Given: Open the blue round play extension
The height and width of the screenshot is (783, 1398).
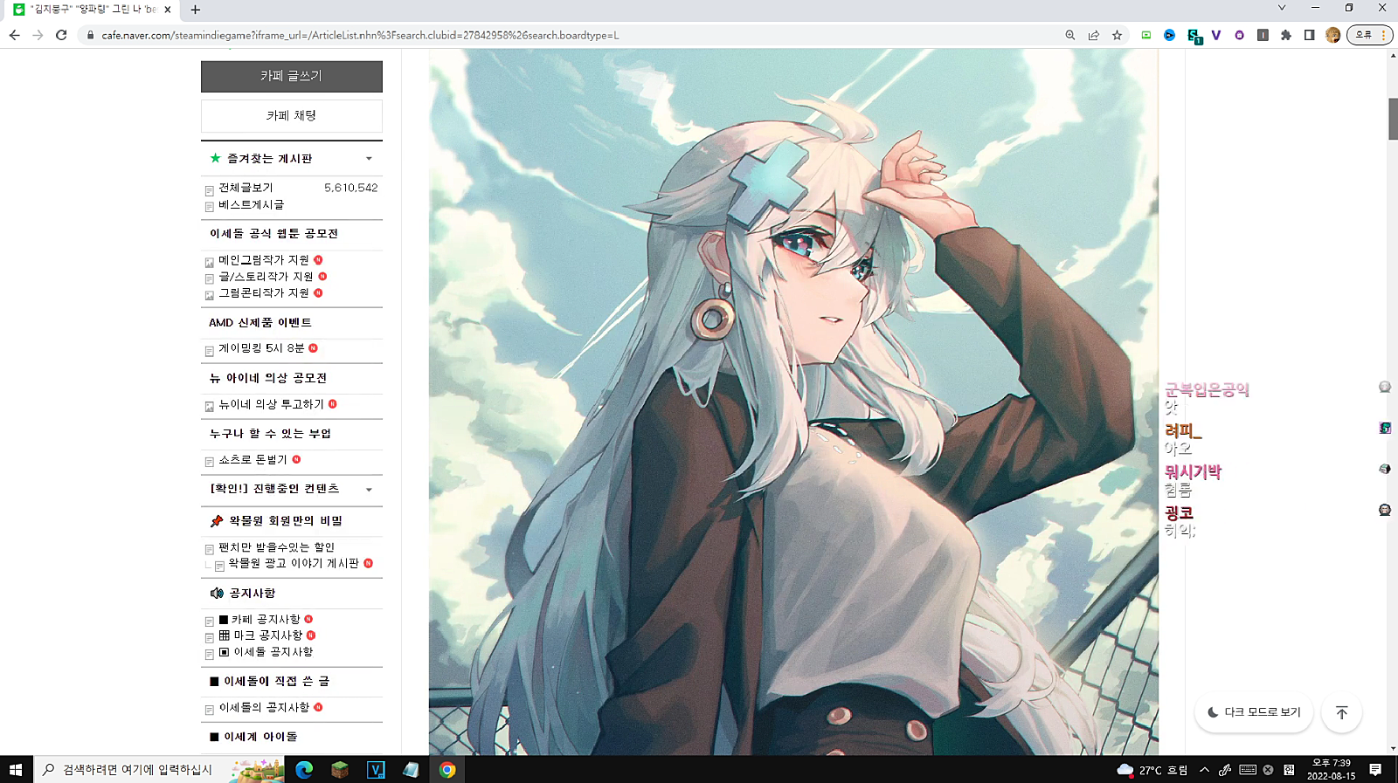Looking at the screenshot, I should (x=1169, y=35).
